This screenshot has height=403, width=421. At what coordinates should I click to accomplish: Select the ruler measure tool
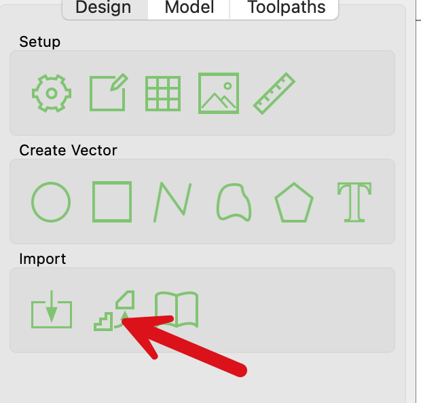point(274,94)
